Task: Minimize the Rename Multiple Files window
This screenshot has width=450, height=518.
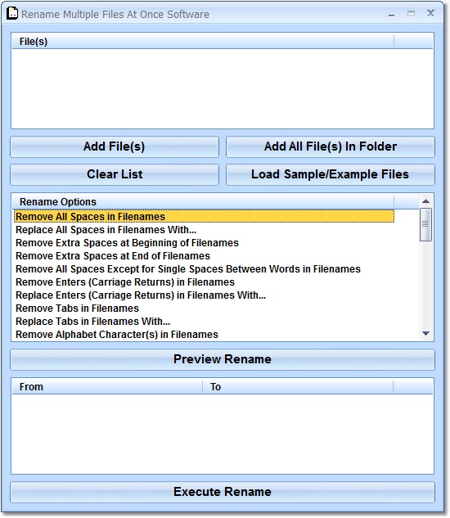Action: pos(392,14)
